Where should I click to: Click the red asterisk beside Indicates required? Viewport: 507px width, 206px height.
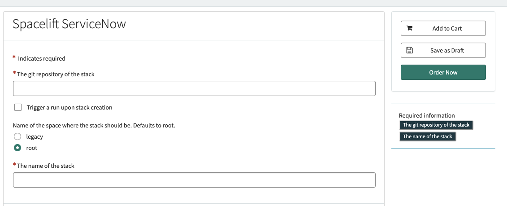pos(14,57)
